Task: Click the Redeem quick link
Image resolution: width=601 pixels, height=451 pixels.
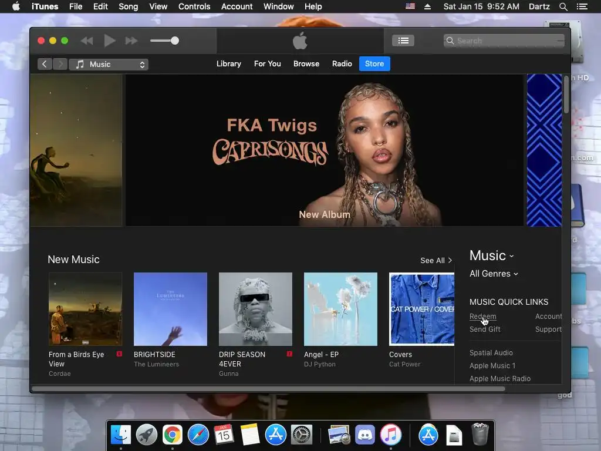Action: 482,317
